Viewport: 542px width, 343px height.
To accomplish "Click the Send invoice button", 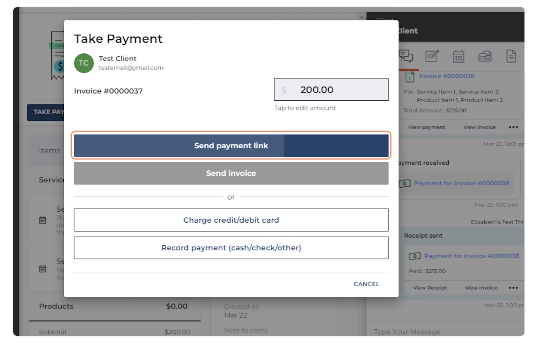I will tap(231, 173).
